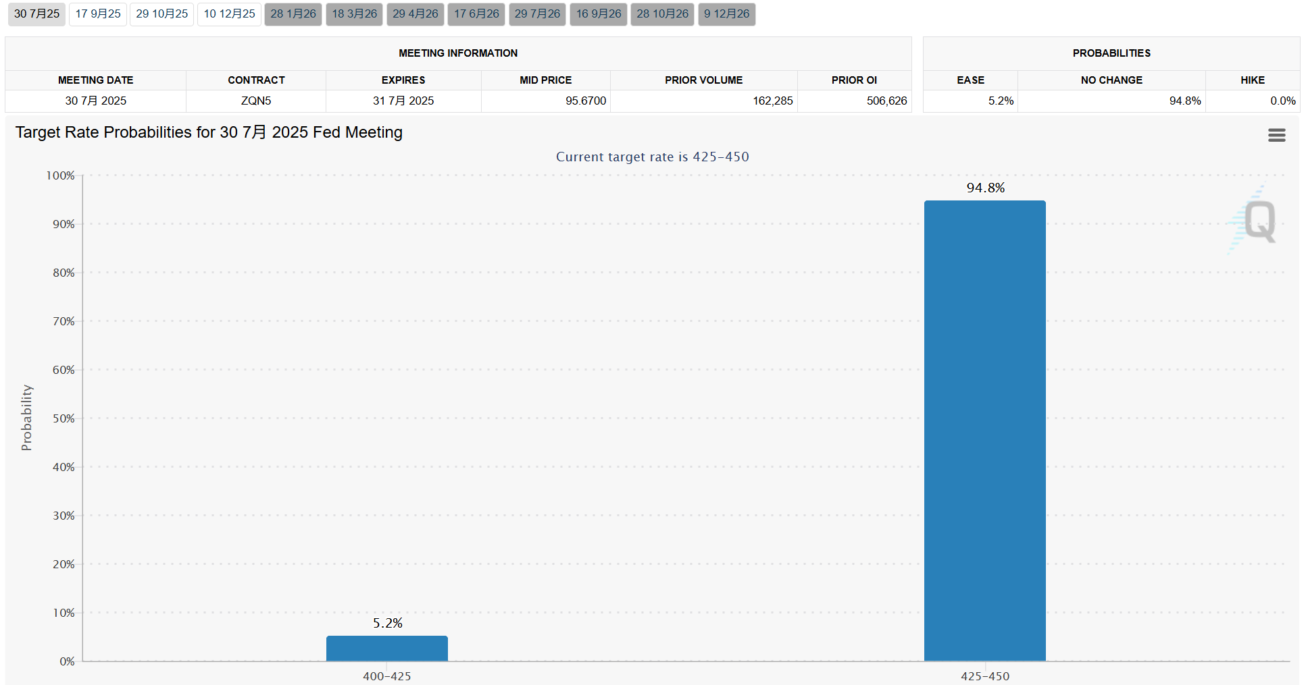The width and height of the screenshot is (1306, 685).
Task: Click the 94.8% bar for 425-450
Action: (984, 431)
